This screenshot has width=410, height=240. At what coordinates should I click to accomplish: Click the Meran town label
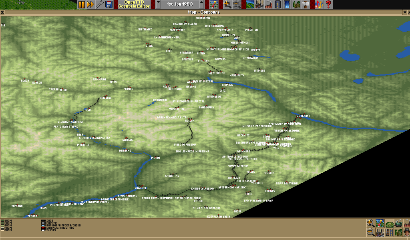[155, 158]
